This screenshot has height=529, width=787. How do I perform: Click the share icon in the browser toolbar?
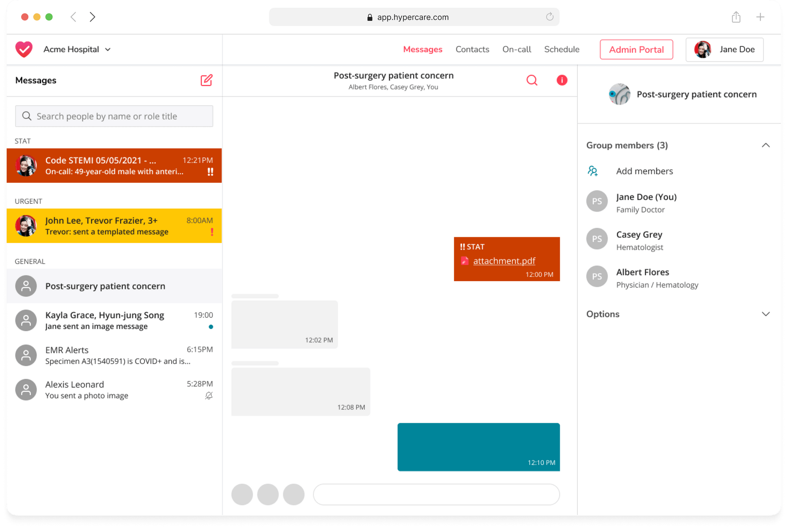[736, 17]
